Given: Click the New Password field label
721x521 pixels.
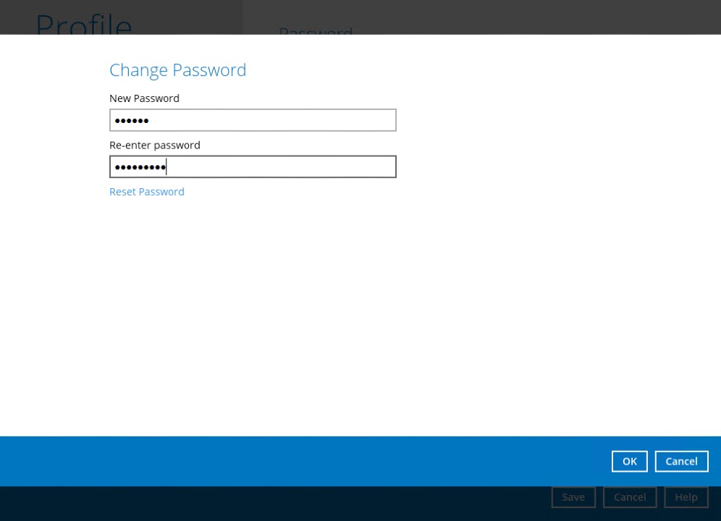Looking at the screenshot, I should pos(144,98).
